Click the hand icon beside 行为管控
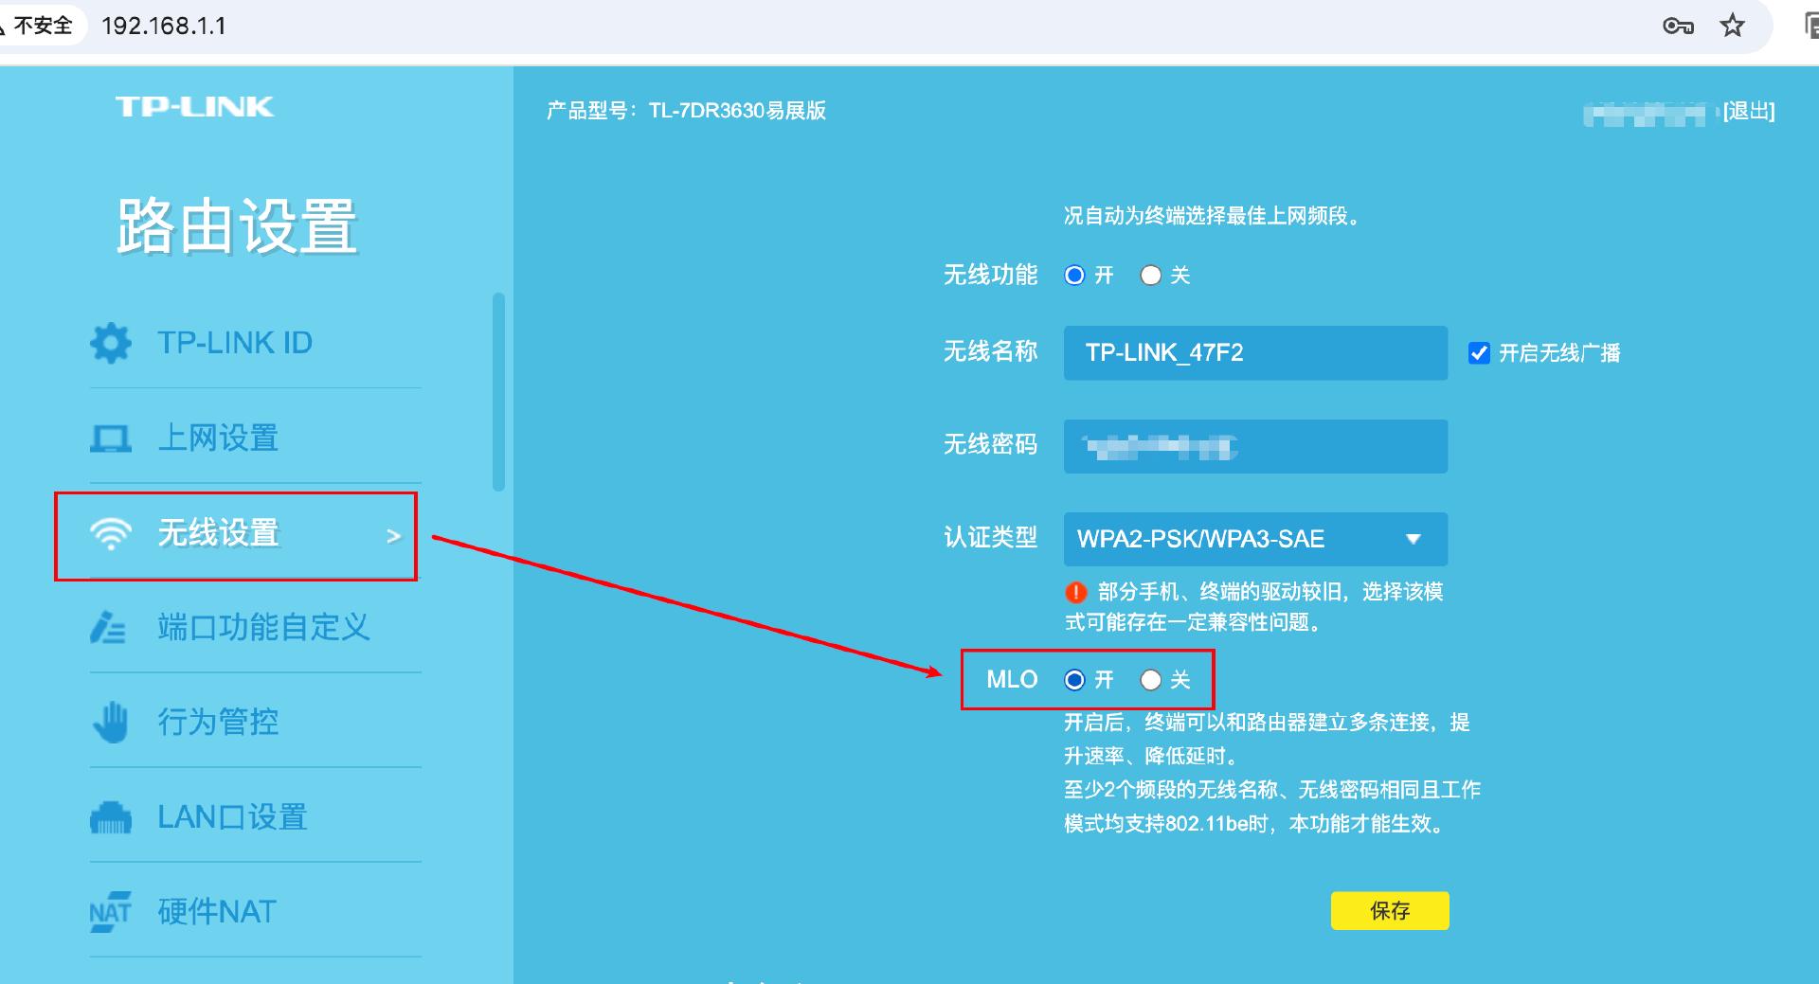Screen dimensions: 1819x984 click(111, 722)
